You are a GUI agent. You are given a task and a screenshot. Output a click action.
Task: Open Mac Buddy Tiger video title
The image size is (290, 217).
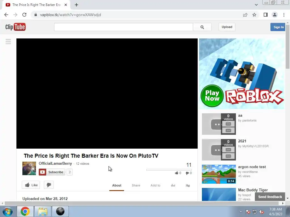coord(253,190)
